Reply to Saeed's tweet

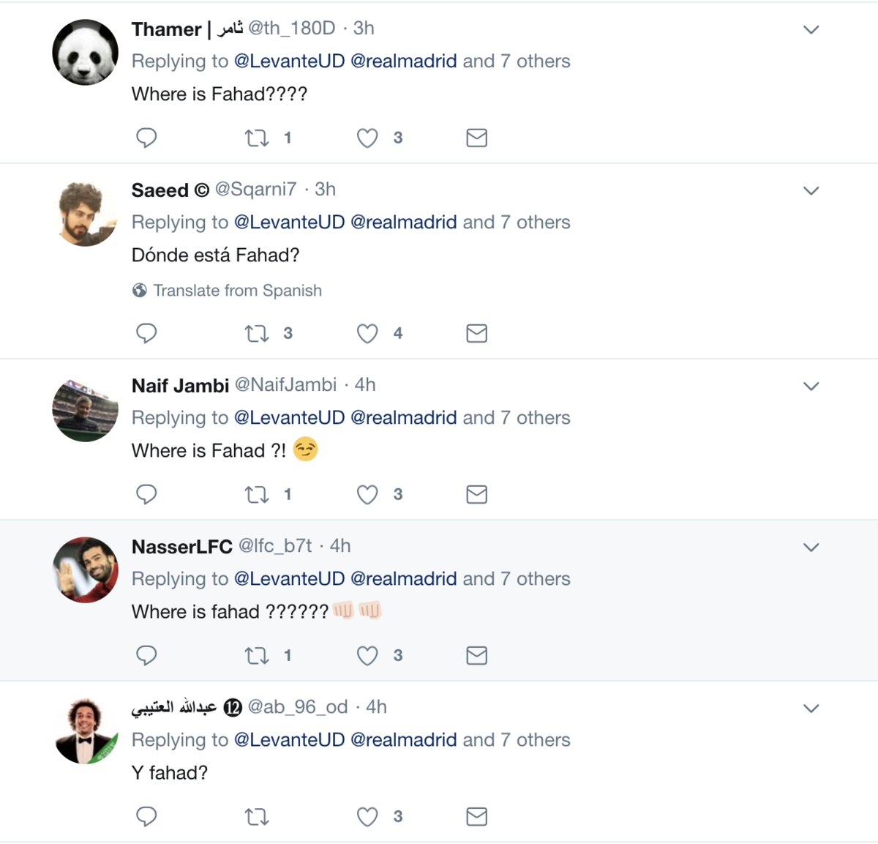tap(146, 334)
